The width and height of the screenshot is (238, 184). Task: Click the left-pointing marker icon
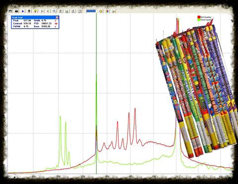click(48, 11)
